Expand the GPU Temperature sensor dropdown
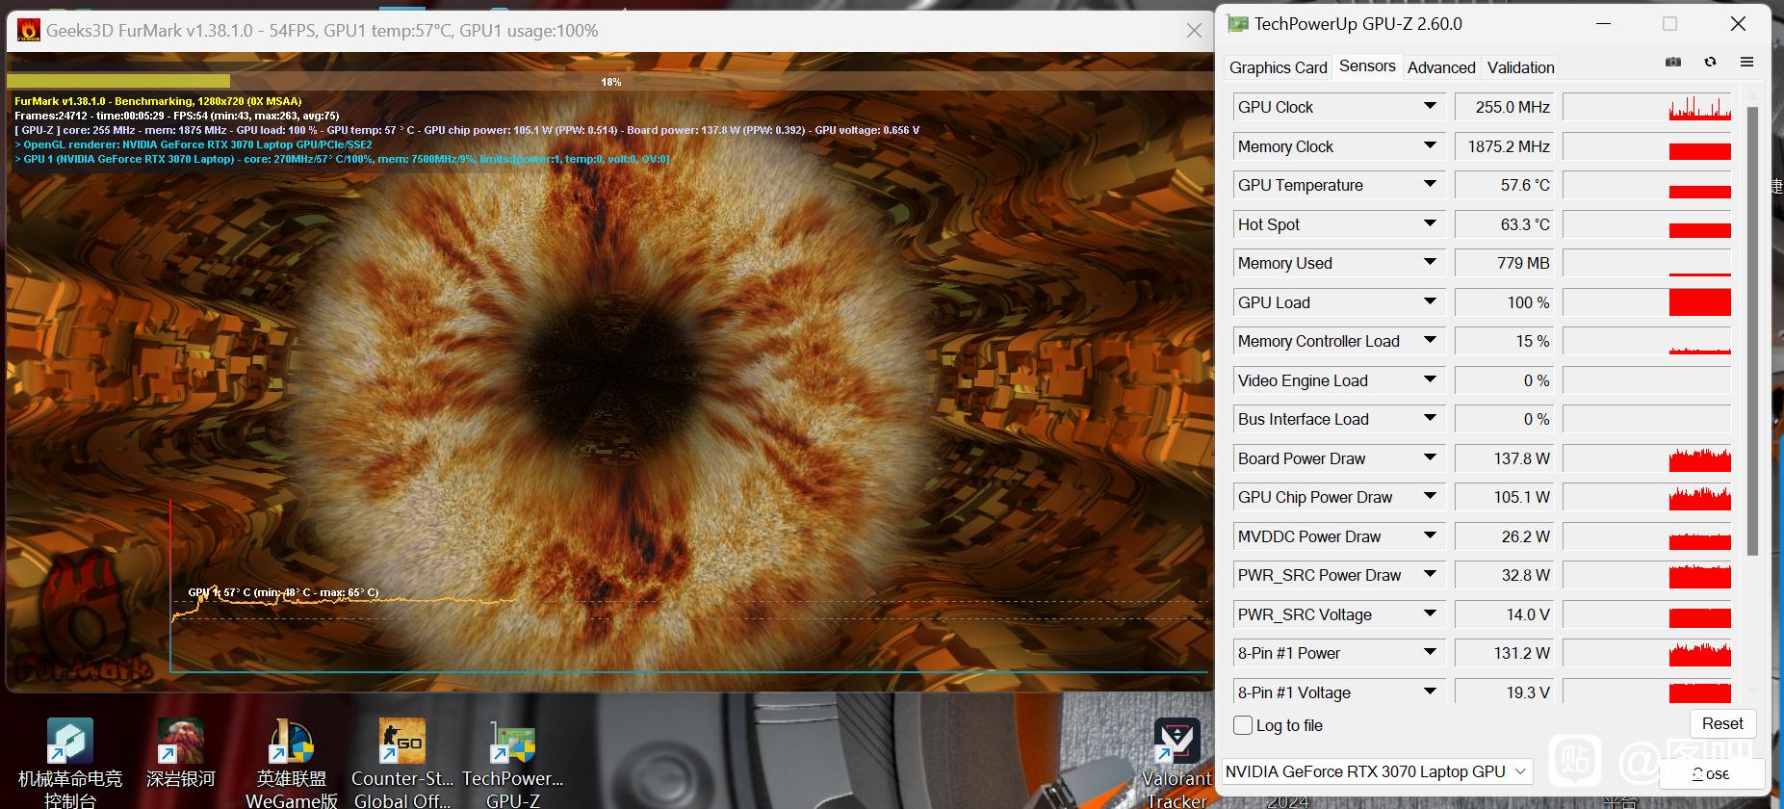The width and height of the screenshot is (1784, 809). [x=1430, y=184]
